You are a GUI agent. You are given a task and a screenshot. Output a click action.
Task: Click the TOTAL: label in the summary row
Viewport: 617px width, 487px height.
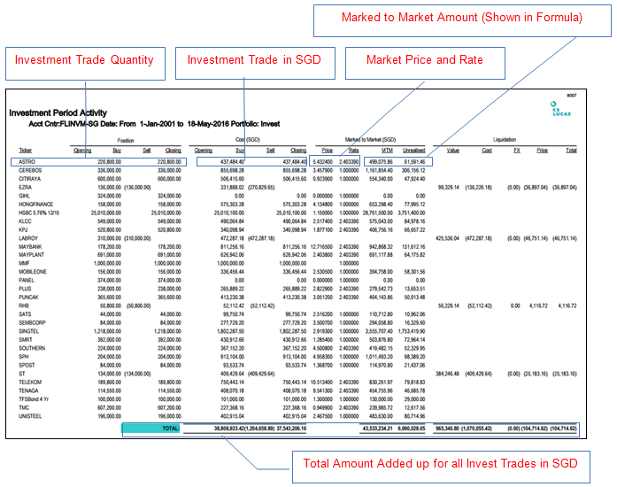click(171, 429)
